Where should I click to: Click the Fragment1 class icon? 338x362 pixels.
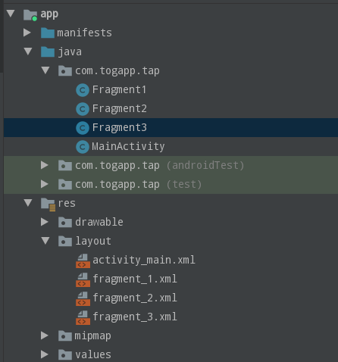83,90
